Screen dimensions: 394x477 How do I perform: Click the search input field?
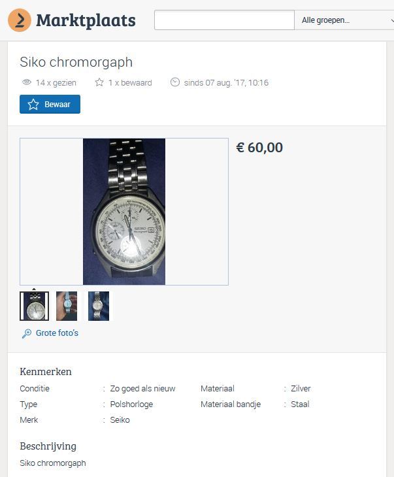tap(224, 20)
